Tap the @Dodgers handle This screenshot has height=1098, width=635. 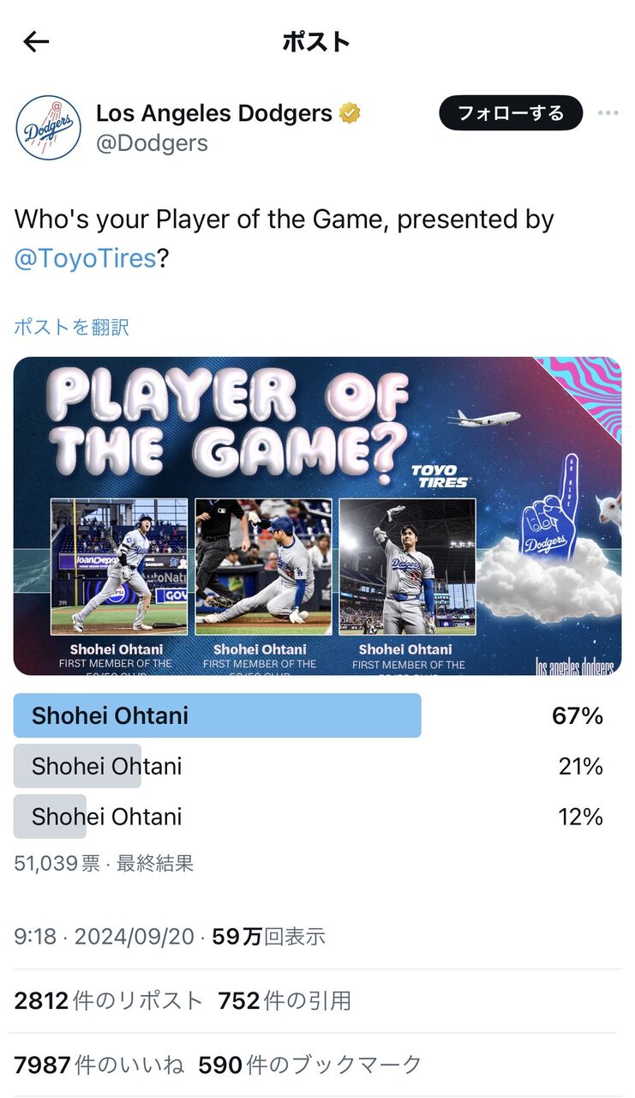click(152, 142)
